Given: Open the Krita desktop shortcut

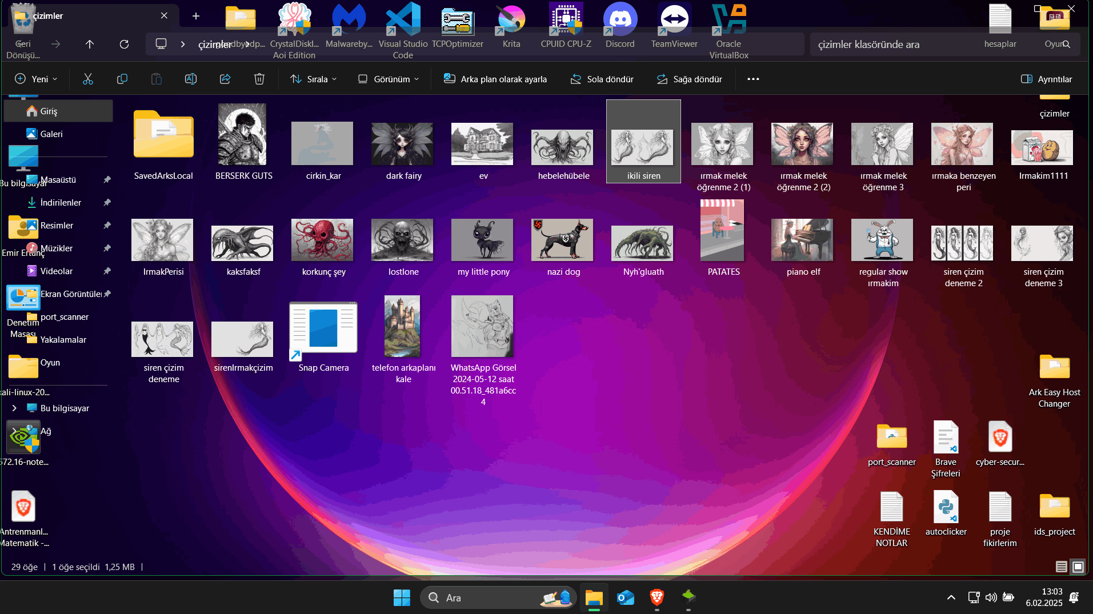Looking at the screenshot, I should click(511, 26).
